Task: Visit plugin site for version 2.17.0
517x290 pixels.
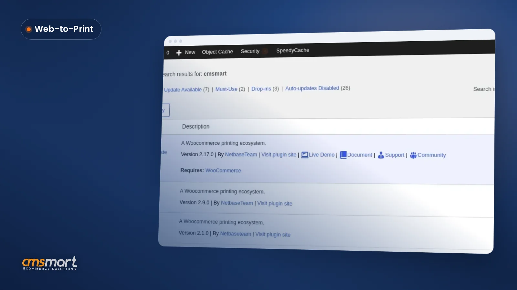Action: pos(279,155)
